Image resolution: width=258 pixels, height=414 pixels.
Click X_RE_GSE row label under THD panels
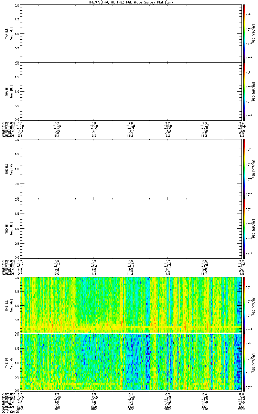(x=8, y=261)
